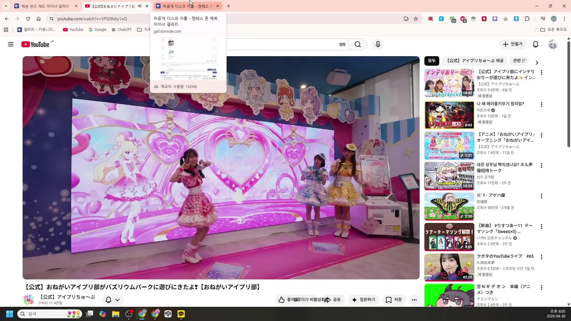This screenshot has width=571, height=321.
Task: Open options for the インテリおりー video
Action: (542, 73)
